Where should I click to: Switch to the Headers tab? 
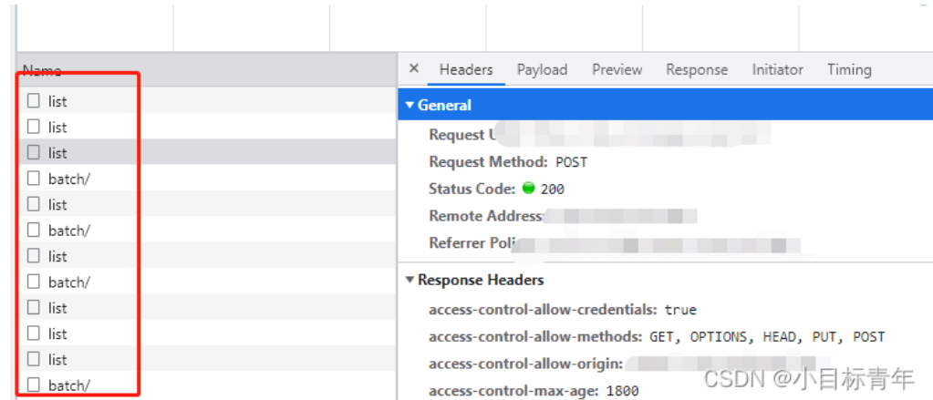tap(466, 69)
